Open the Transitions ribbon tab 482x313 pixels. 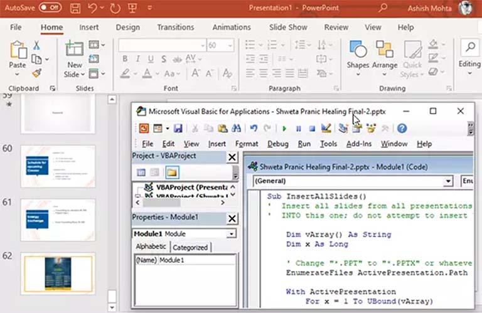tap(176, 28)
